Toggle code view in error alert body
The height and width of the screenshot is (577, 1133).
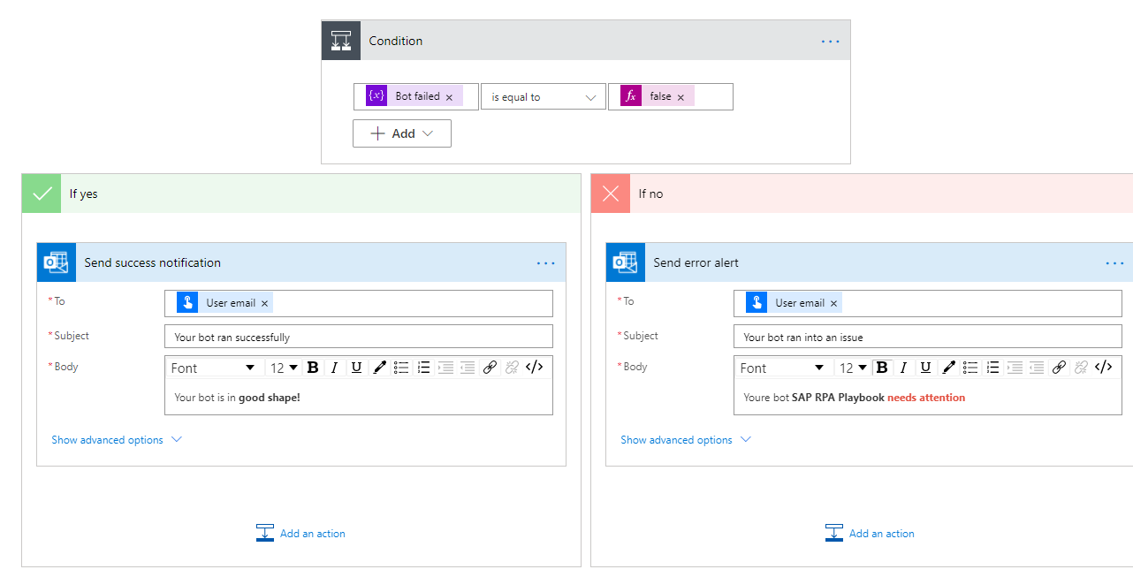pyautogui.click(x=1103, y=368)
